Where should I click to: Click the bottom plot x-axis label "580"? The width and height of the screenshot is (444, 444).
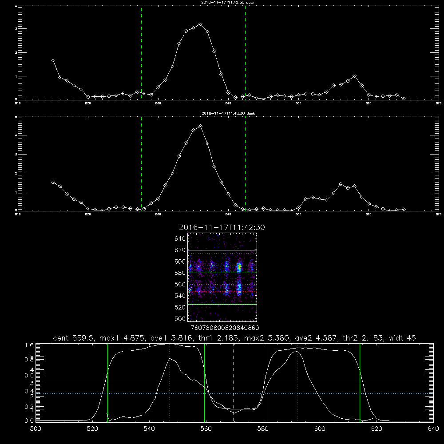263,429
